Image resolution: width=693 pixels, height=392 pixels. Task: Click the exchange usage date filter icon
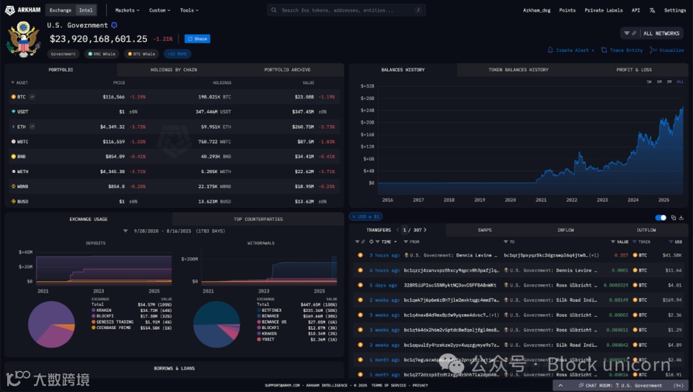tap(126, 231)
